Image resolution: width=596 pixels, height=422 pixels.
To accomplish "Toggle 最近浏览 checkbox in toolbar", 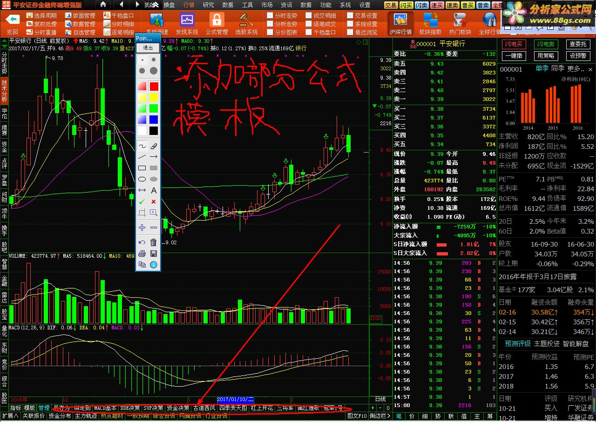I will point(351,32).
